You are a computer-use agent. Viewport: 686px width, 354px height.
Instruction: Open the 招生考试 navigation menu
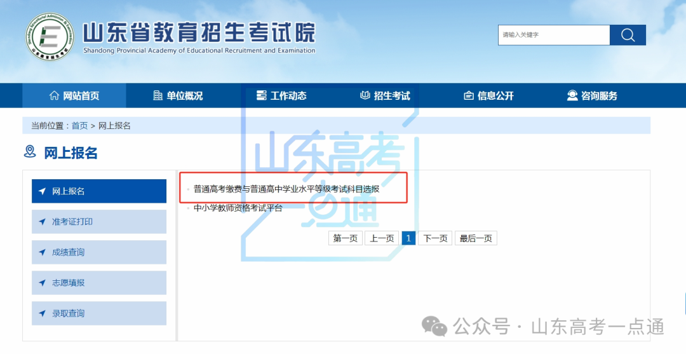click(391, 96)
